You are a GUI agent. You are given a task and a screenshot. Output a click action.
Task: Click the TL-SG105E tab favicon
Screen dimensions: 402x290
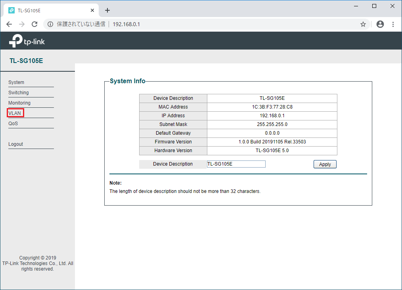pos(11,10)
